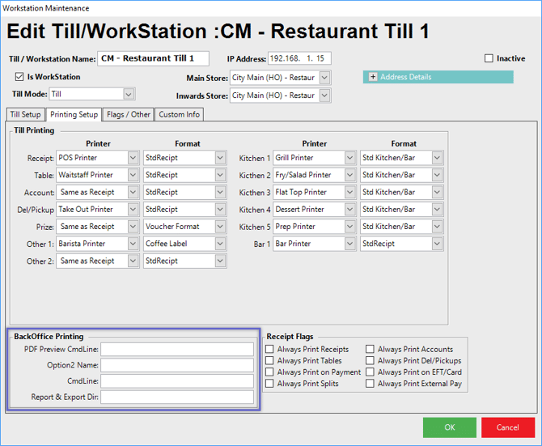
Task: Click the Till / Workstation Name field
Action: pos(153,58)
